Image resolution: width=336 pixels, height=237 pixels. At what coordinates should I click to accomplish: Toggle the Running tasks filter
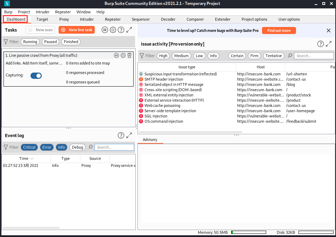pos(30,42)
